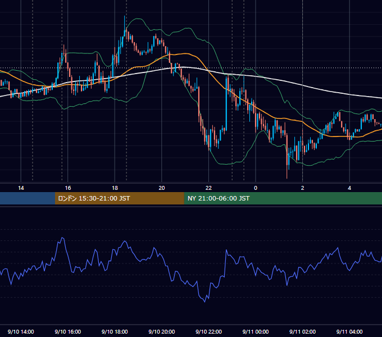The width and height of the screenshot is (382, 337).
Task: Click hour label 16 on price chart axis
Action: pos(68,188)
